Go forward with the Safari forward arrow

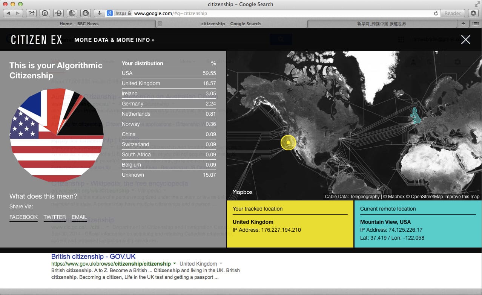(x=18, y=13)
